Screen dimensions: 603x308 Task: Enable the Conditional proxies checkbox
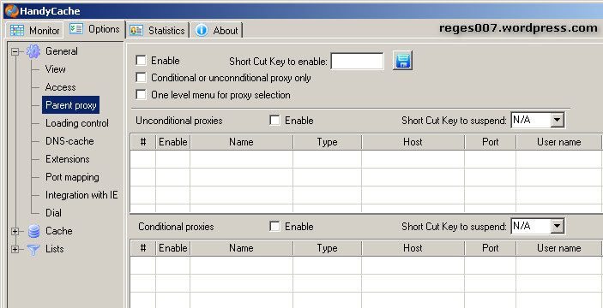point(274,227)
